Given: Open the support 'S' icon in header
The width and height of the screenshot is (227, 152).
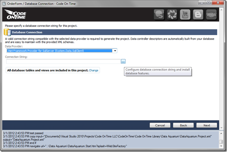Looking at the screenshot, I should (x=159, y=14).
